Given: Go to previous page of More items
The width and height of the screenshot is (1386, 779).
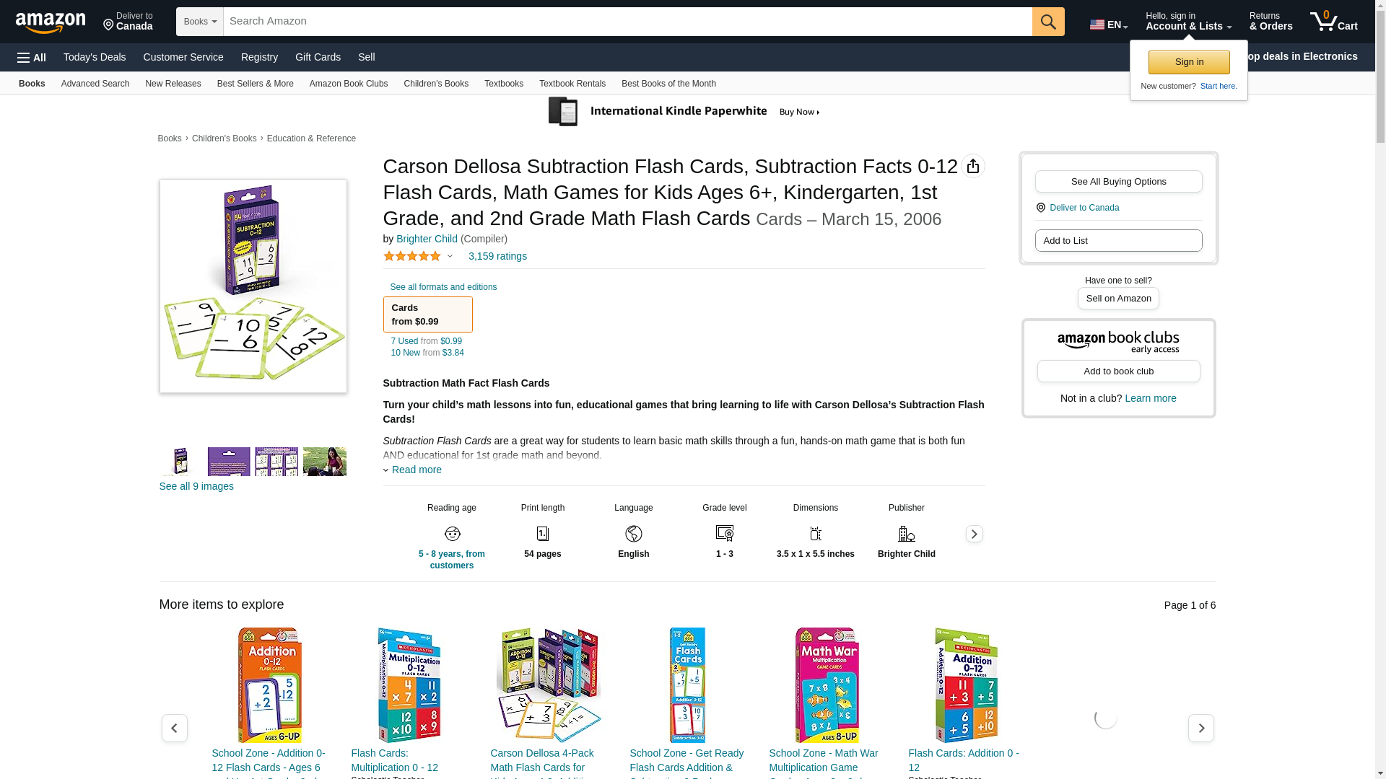Looking at the screenshot, I should [174, 729].
